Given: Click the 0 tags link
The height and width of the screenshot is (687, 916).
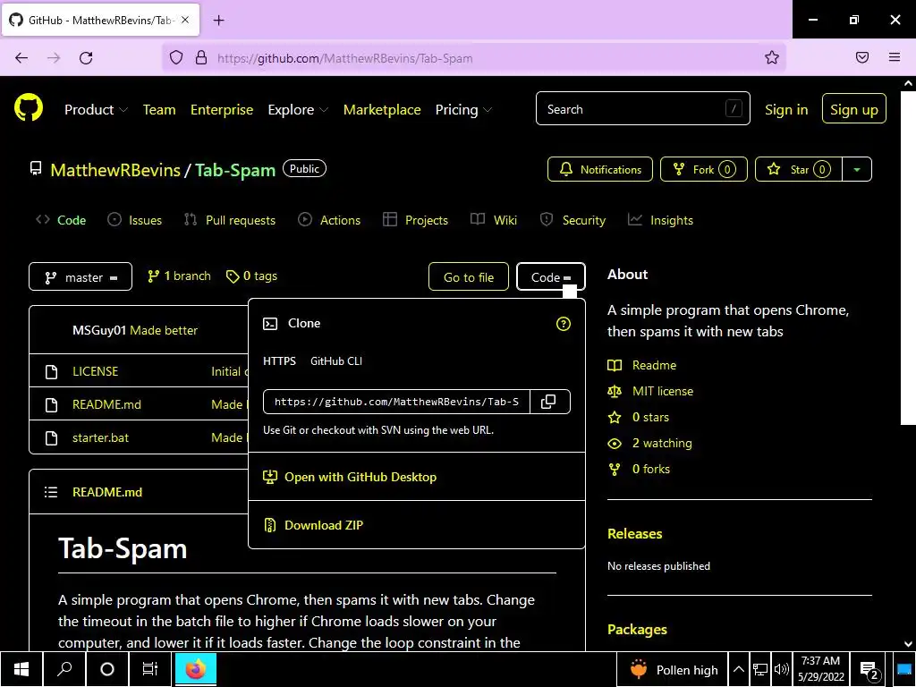Looking at the screenshot, I should pos(251,276).
